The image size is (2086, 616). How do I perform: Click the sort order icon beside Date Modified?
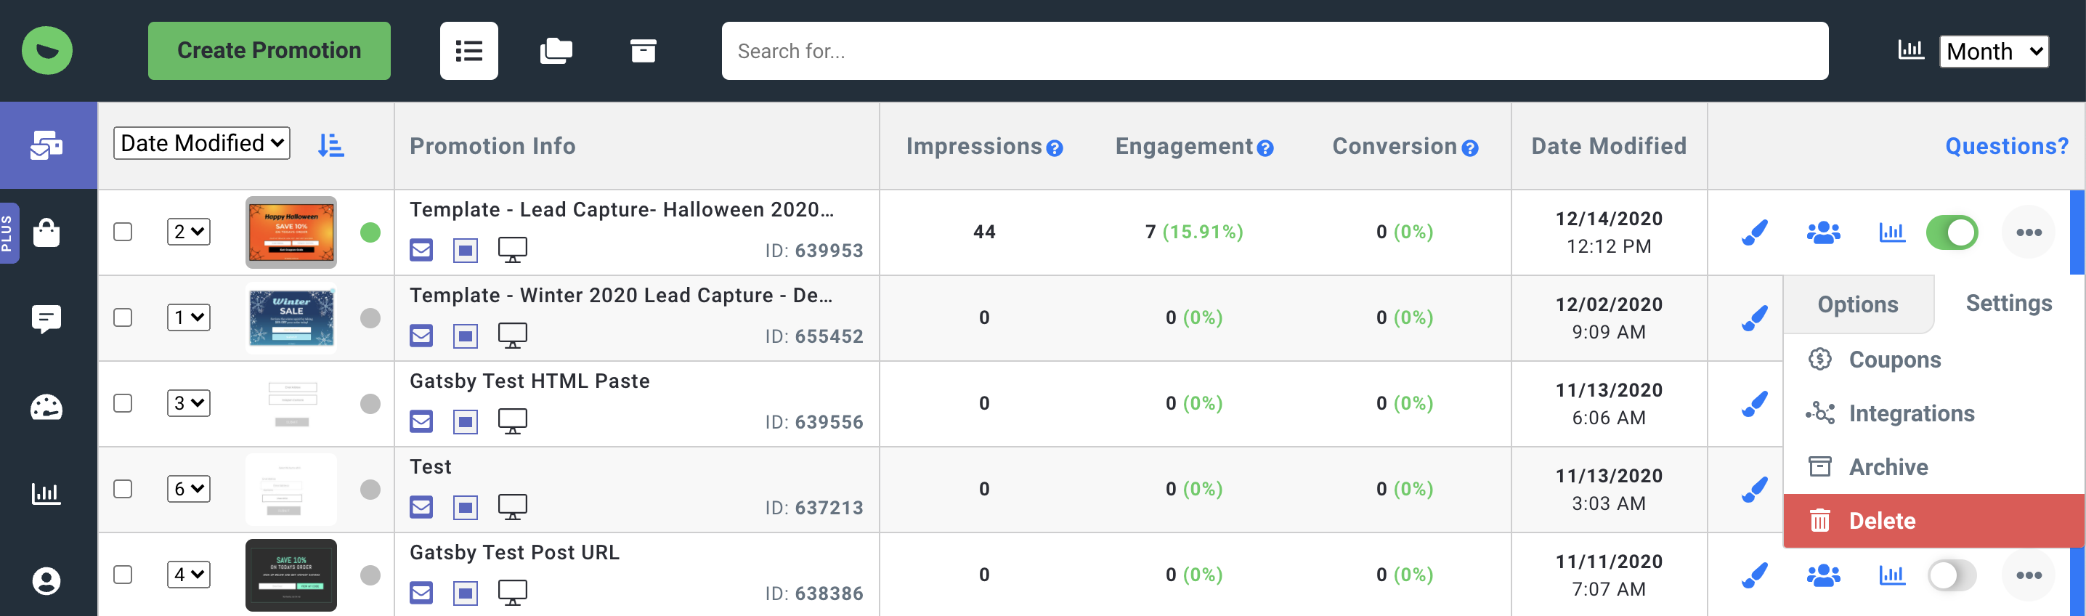click(x=330, y=145)
